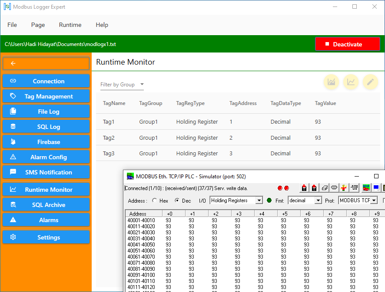Screen dimensions: 385x292
Task: Open the area chart view in Runtime Monitor
Action: [x=331, y=82]
